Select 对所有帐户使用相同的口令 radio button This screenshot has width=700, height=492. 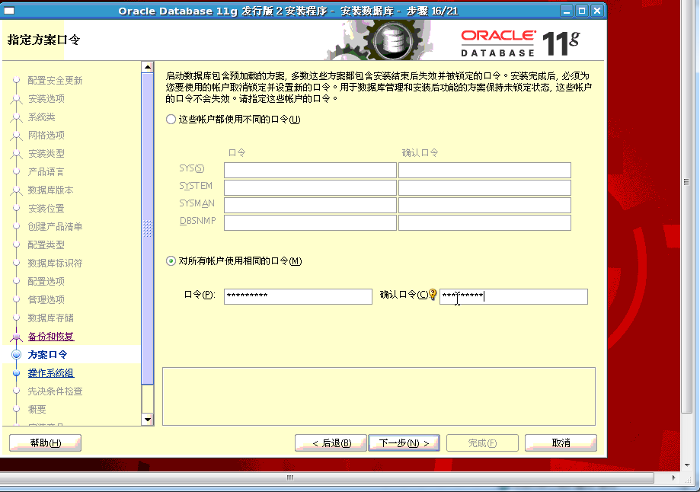tap(171, 260)
